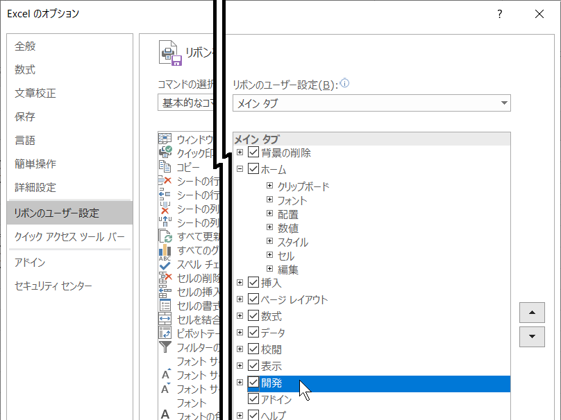
Task: Click the increase font size A icon
Action: (166, 374)
